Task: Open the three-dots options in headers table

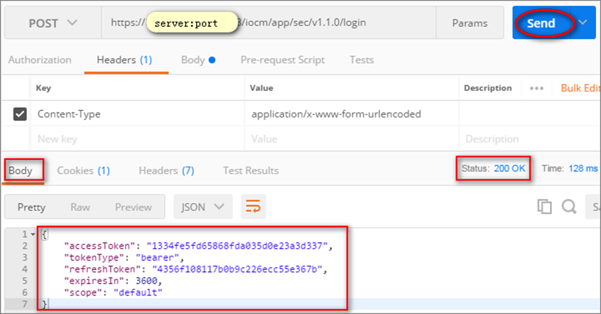Action: click(536, 88)
